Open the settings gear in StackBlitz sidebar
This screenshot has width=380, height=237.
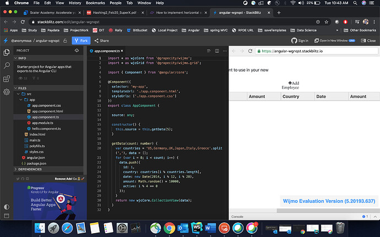pyautogui.click(x=7, y=92)
